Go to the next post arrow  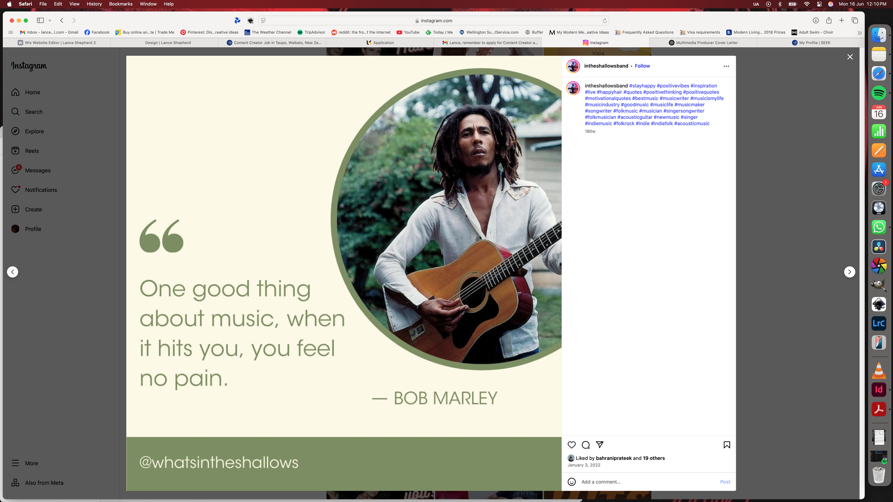[849, 272]
